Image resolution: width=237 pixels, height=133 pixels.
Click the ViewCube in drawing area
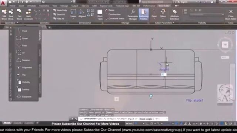225,45
